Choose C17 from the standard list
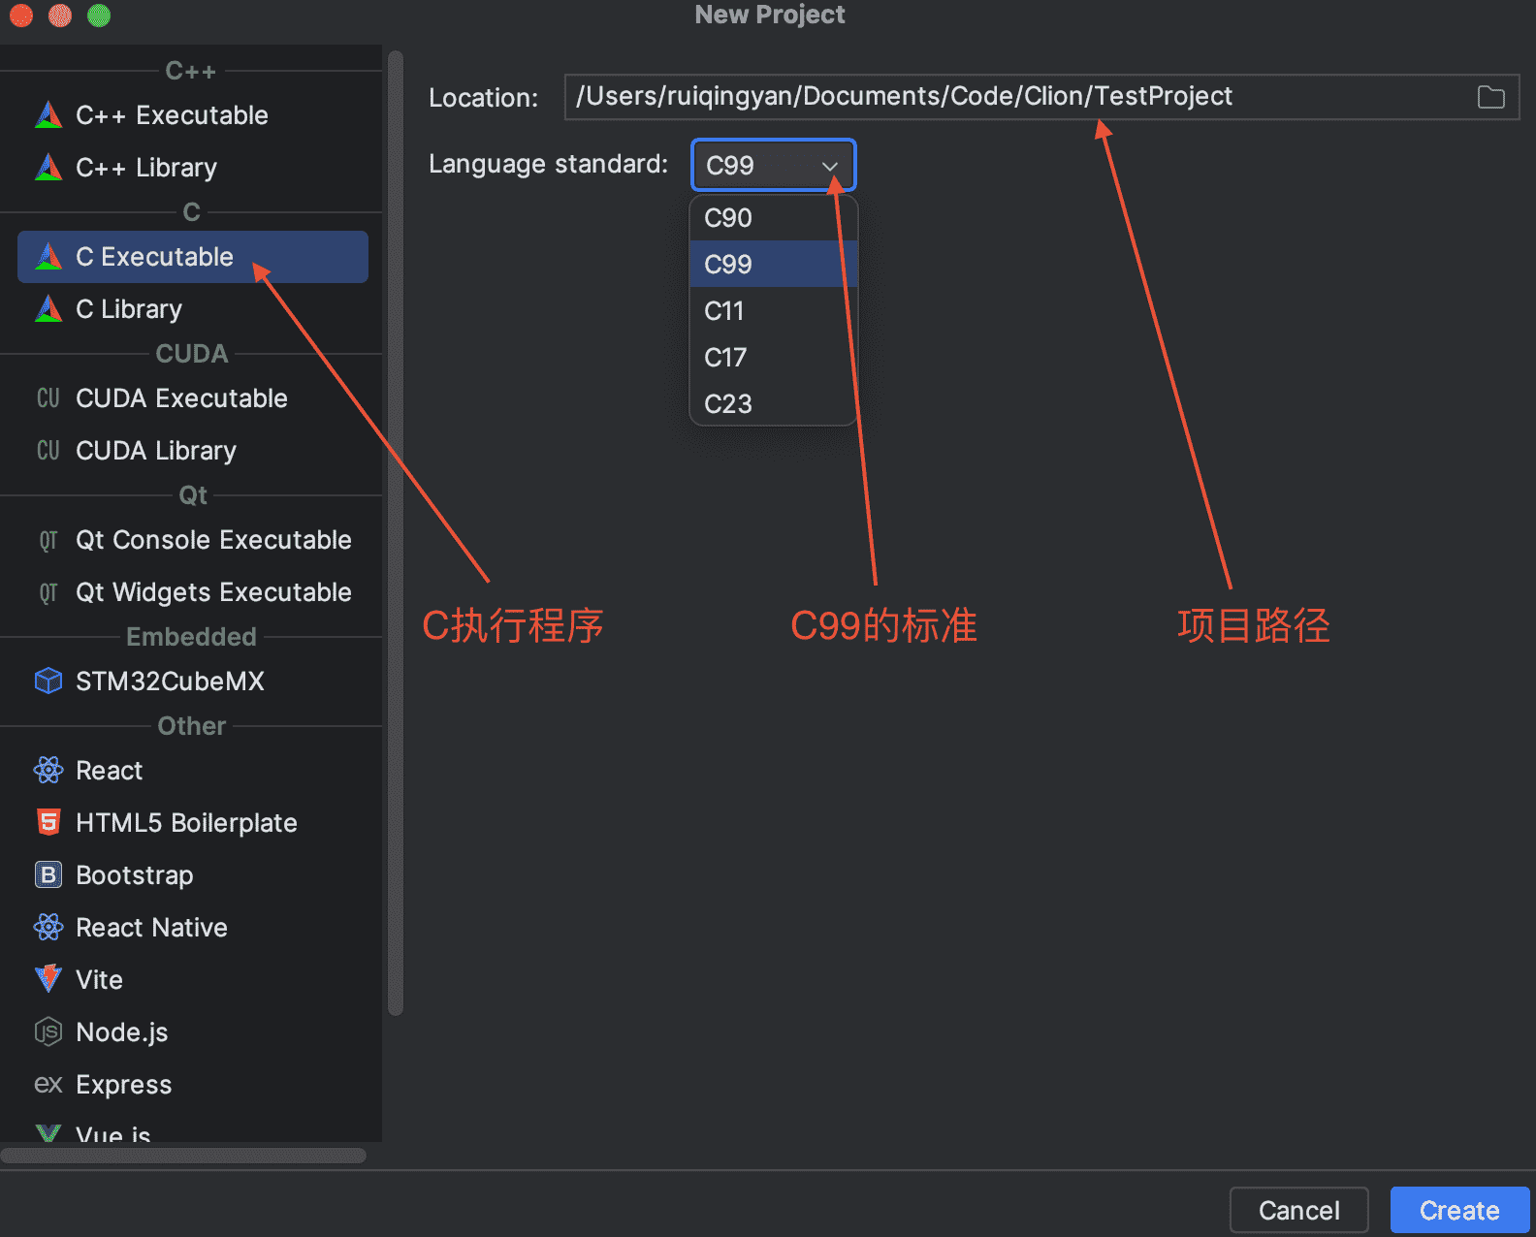 pos(773,357)
